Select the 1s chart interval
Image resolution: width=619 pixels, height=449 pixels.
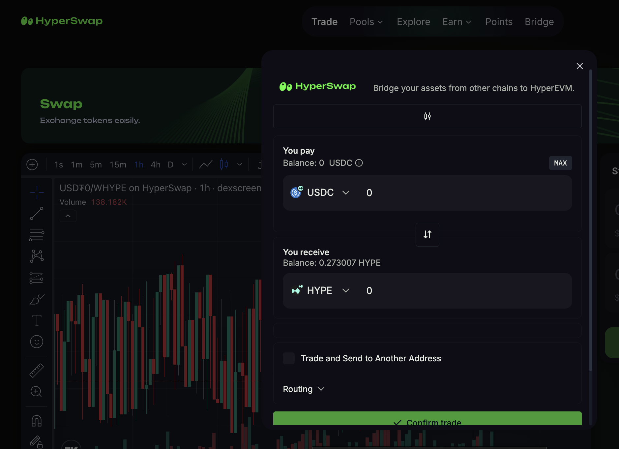tap(59, 165)
